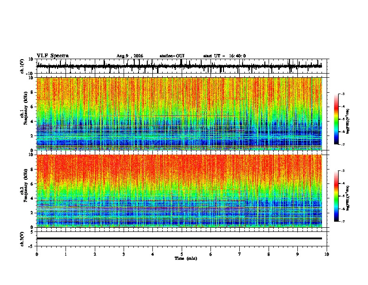Click the "VLF Spectra" title text
This screenshot has width=368, height=285.
[x=53, y=56]
